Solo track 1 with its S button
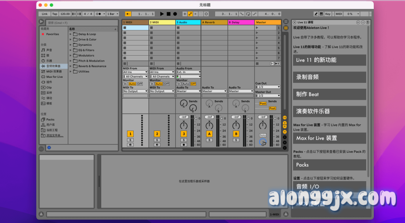Viewport: 405px width, 223px height. 130,140
